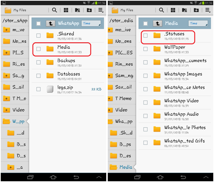Select W...pp highlighted sidebar folder
The image size is (214, 182).
[x=15, y=121]
